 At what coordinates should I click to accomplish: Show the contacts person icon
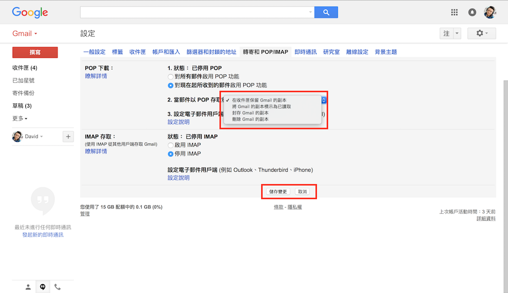(28, 287)
